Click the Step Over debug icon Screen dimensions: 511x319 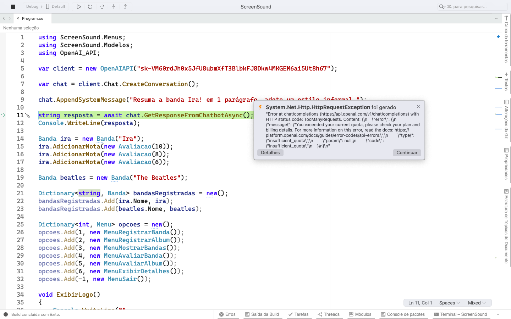pyautogui.click(x=102, y=6)
